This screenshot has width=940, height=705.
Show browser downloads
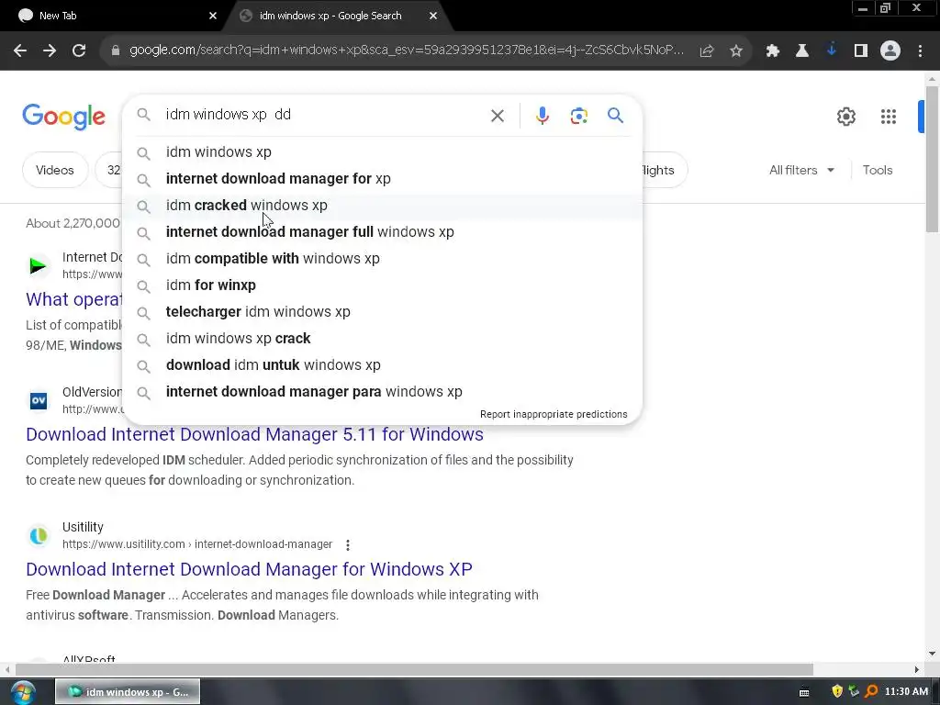[x=831, y=50]
